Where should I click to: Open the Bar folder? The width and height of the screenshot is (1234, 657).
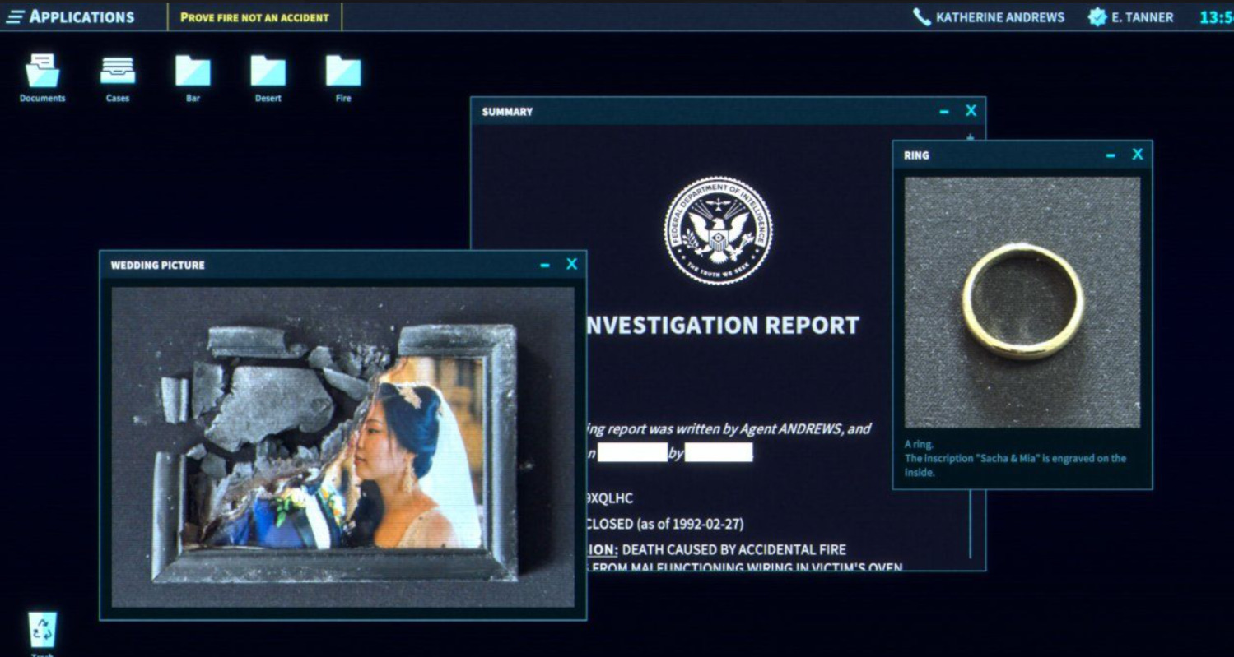[193, 72]
